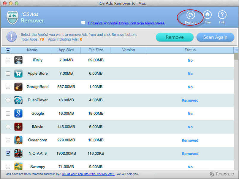239x179 pixels.
Task: Click No status for Google
Action: tap(190, 114)
